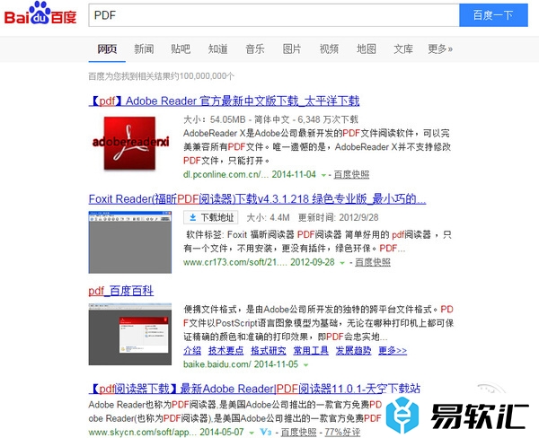Click the baike.baidu.com green URL text
The image size is (539, 438).
tap(216, 364)
